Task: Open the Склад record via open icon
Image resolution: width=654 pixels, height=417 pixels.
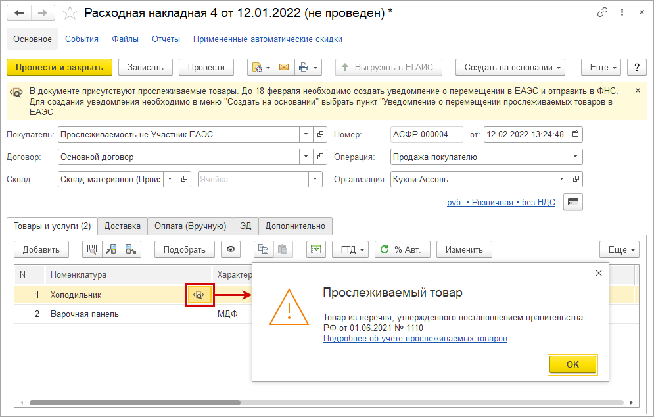Action: point(184,179)
